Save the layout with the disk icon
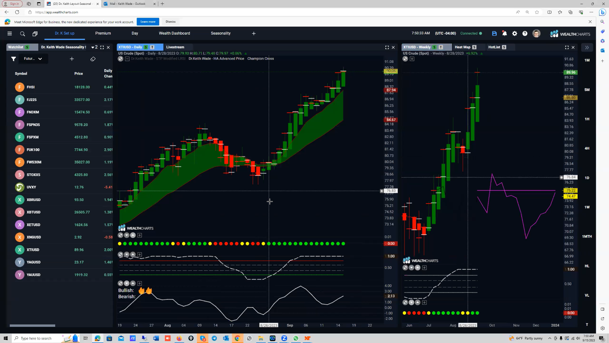609x343 pixels. click(494, 33)
